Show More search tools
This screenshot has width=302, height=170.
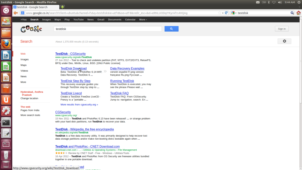[x=30, y=115]
